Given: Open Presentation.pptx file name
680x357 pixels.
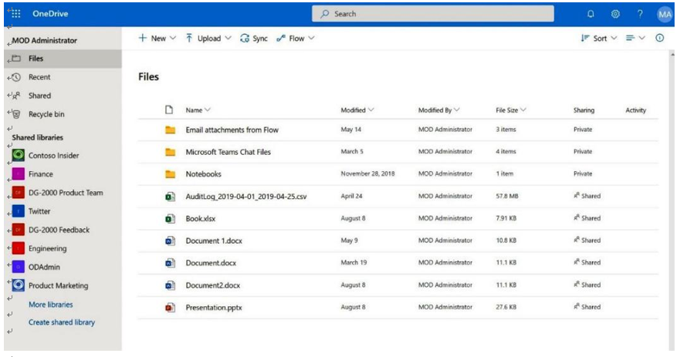Looking at the screenshot, I should 214,307.
